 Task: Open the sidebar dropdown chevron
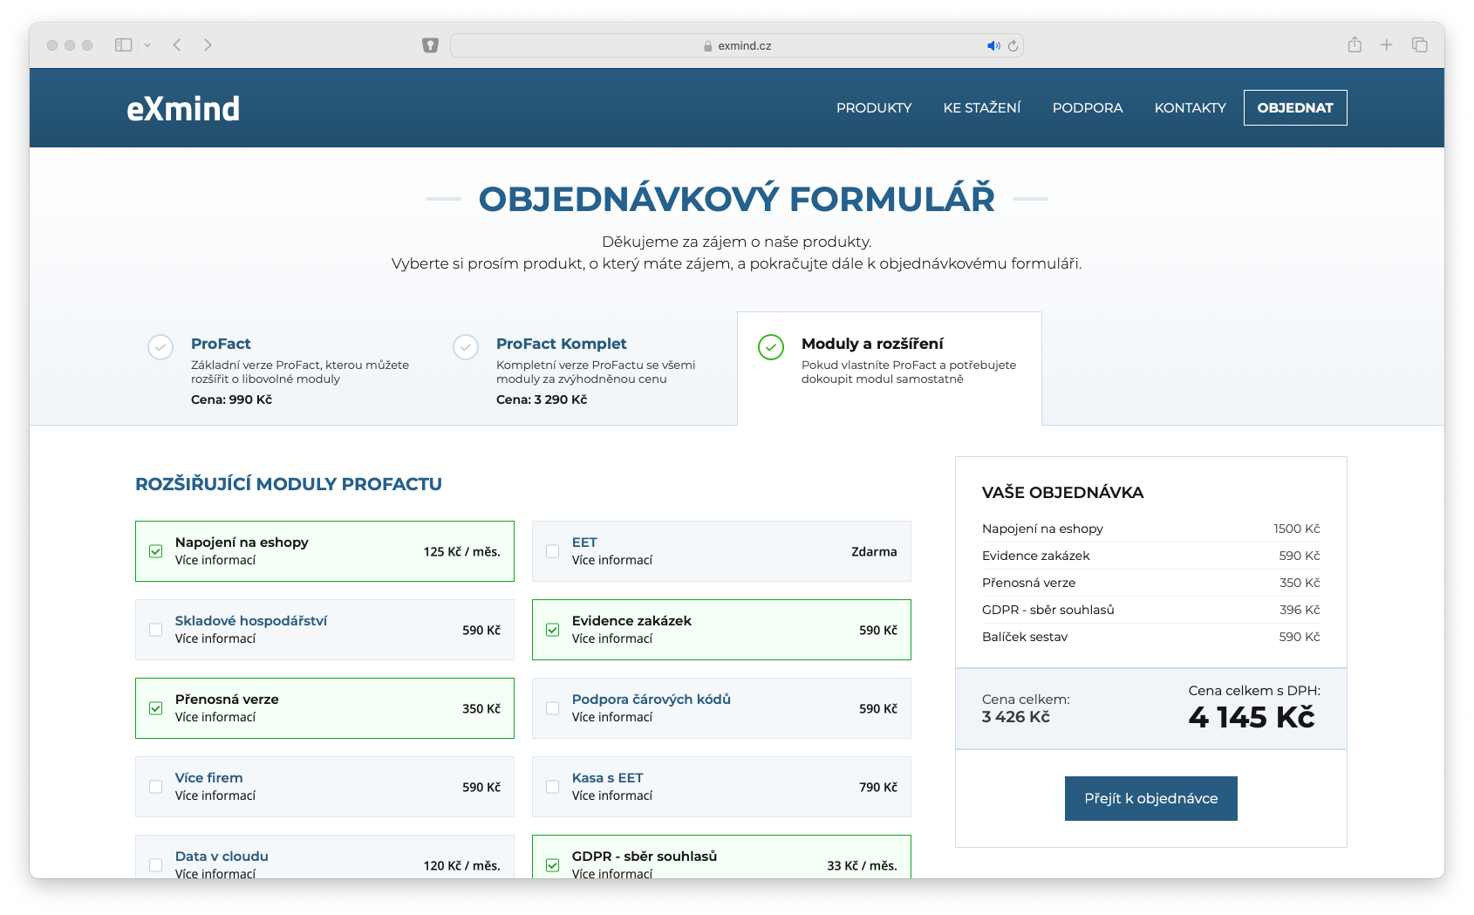coord(147,45)
